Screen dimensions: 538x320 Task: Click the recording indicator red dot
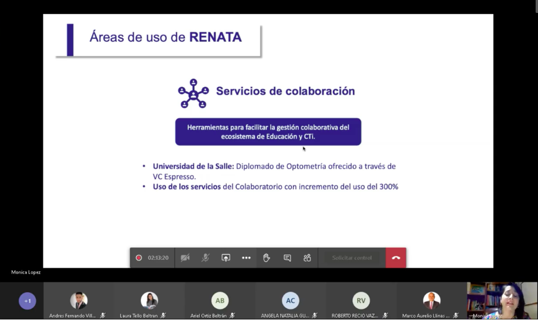[139, 258]
